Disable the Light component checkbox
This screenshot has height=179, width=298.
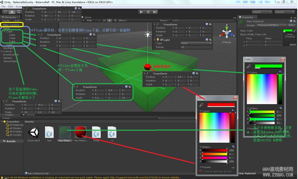[161, 40]
